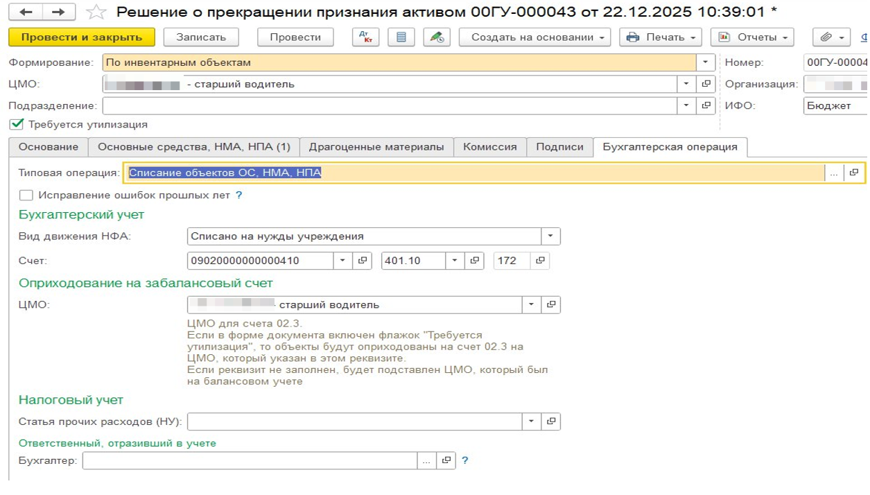Switch to Драгоценные материалы tab
The height and width of the screenshot is (495, 870).
pyautogui.click(x=376, y=147)
